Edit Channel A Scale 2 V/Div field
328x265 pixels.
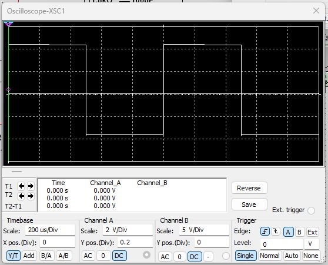click(x=128, y=230)
